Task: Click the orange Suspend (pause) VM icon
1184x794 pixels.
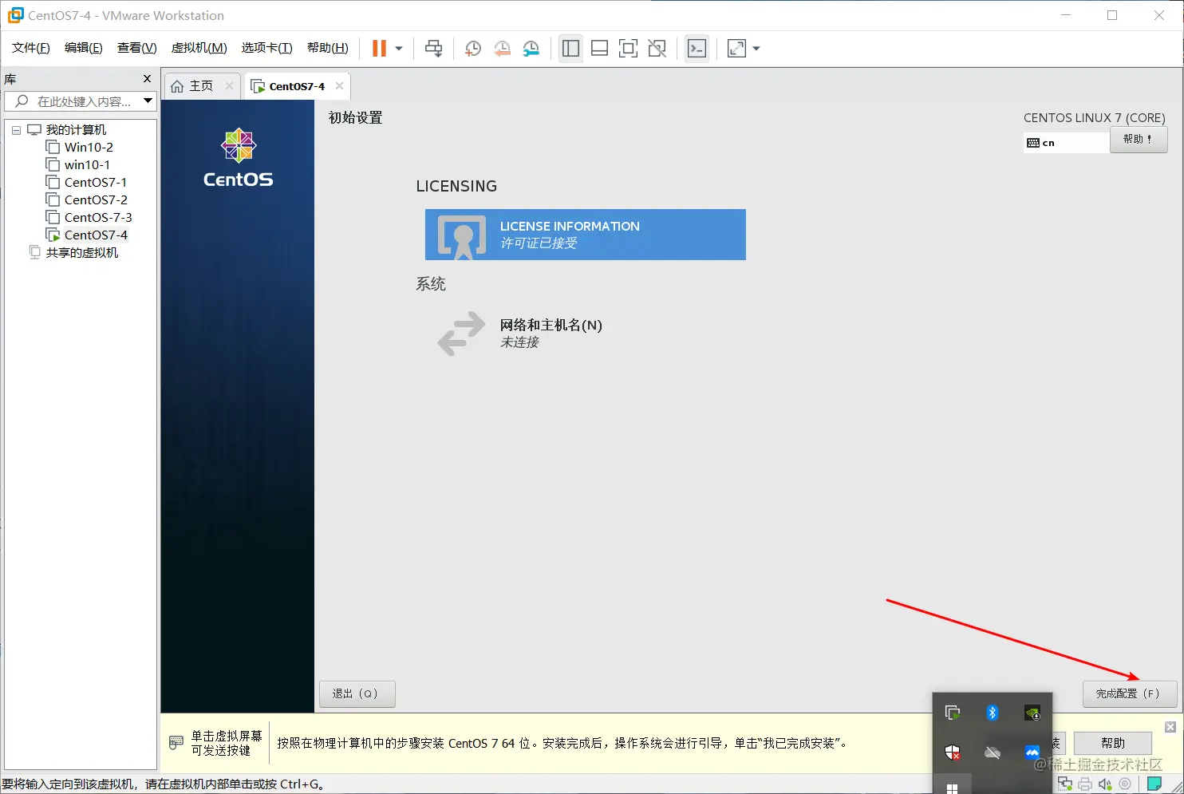Action: click(x=379, y=48)
